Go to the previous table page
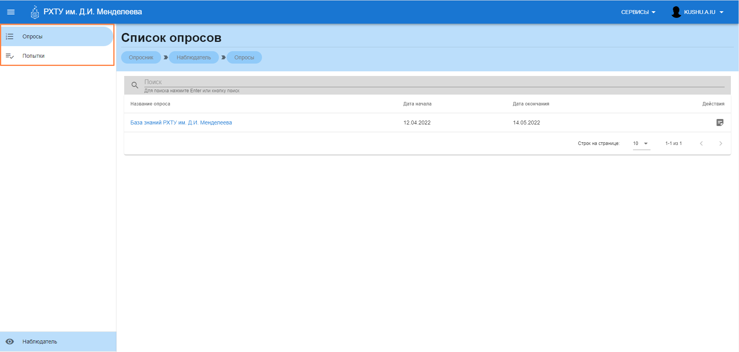Image resolution: width=739 pixels, height=352 pixels. tap(701, 143)
